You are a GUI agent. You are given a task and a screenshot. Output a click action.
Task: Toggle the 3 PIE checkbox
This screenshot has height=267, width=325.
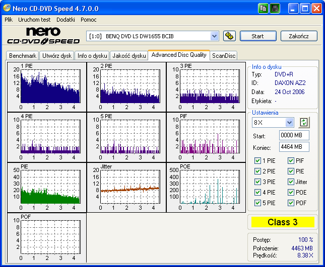click(x=257, y=182)
